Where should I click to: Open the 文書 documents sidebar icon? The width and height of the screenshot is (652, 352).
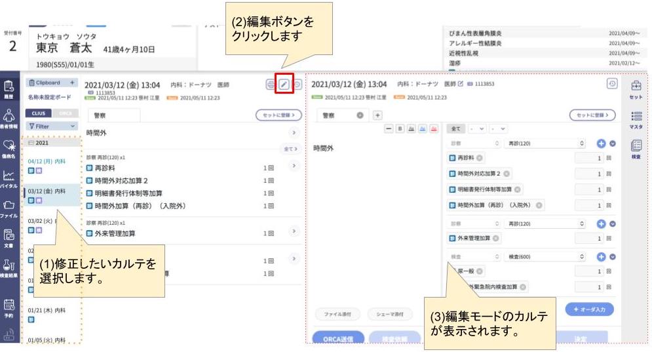click(x=9, y=239)
